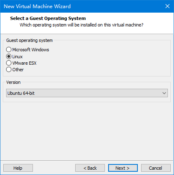Click the 'VMware ESX' option label text
Viewport: 174px width, 175px height.
pos(24,63)
